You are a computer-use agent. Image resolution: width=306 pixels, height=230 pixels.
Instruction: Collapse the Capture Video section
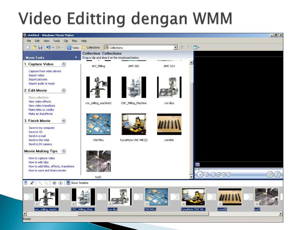coord(64,64)
